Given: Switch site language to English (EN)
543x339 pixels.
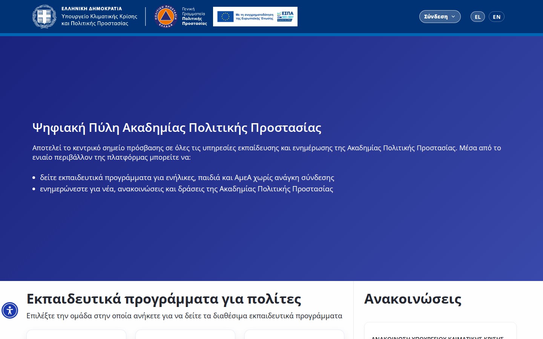Looking at the screenshot, I should click(497, 17).
